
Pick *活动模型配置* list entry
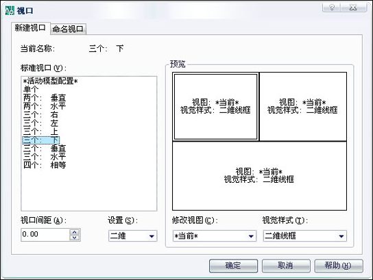point(51,81)
